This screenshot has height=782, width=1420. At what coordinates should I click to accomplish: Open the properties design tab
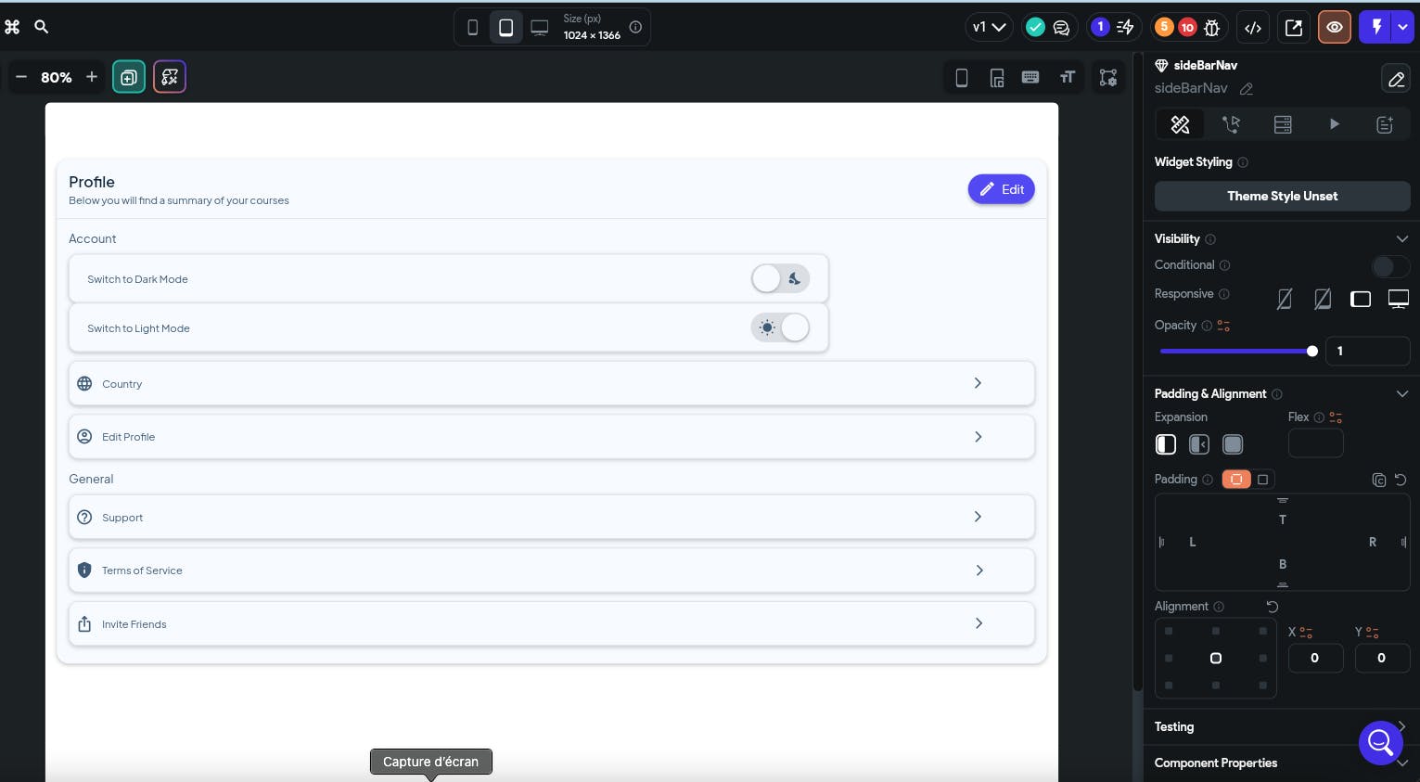point(1180,124)
